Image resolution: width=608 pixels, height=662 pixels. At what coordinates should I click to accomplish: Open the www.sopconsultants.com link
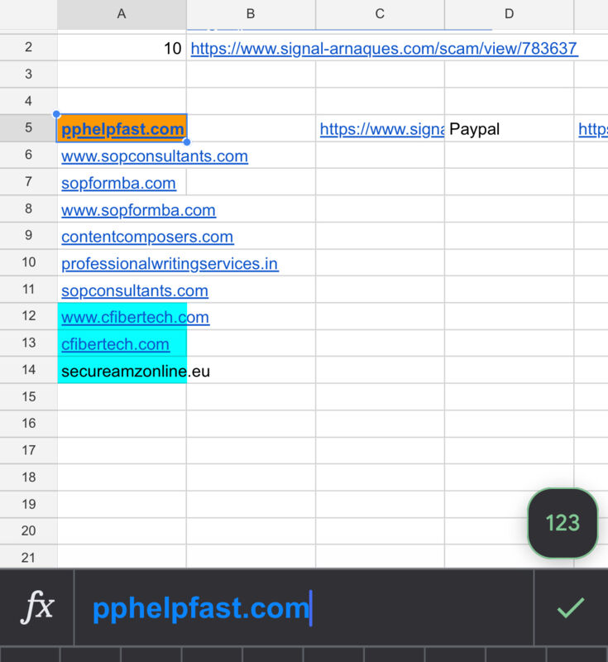[x=155, y=156]
